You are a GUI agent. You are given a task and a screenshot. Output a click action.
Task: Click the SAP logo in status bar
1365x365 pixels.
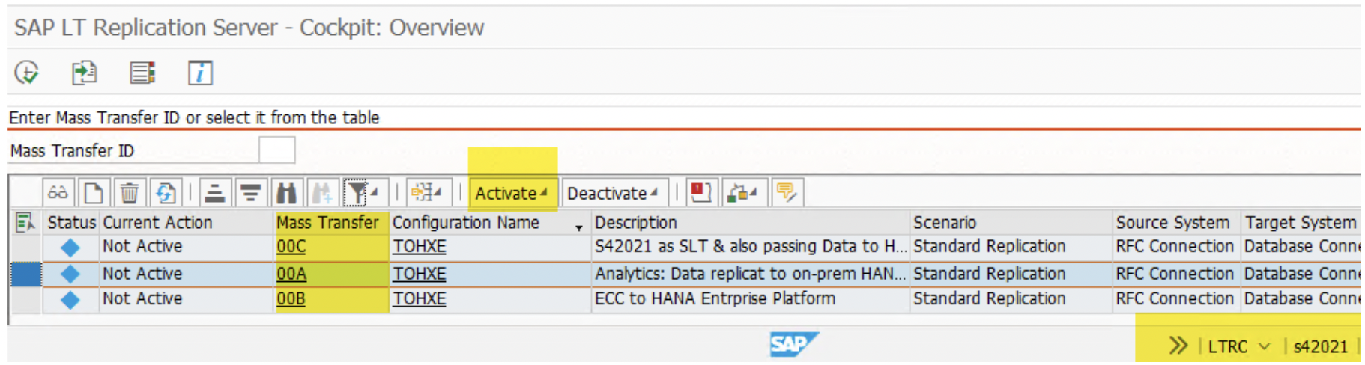[794, 344]
